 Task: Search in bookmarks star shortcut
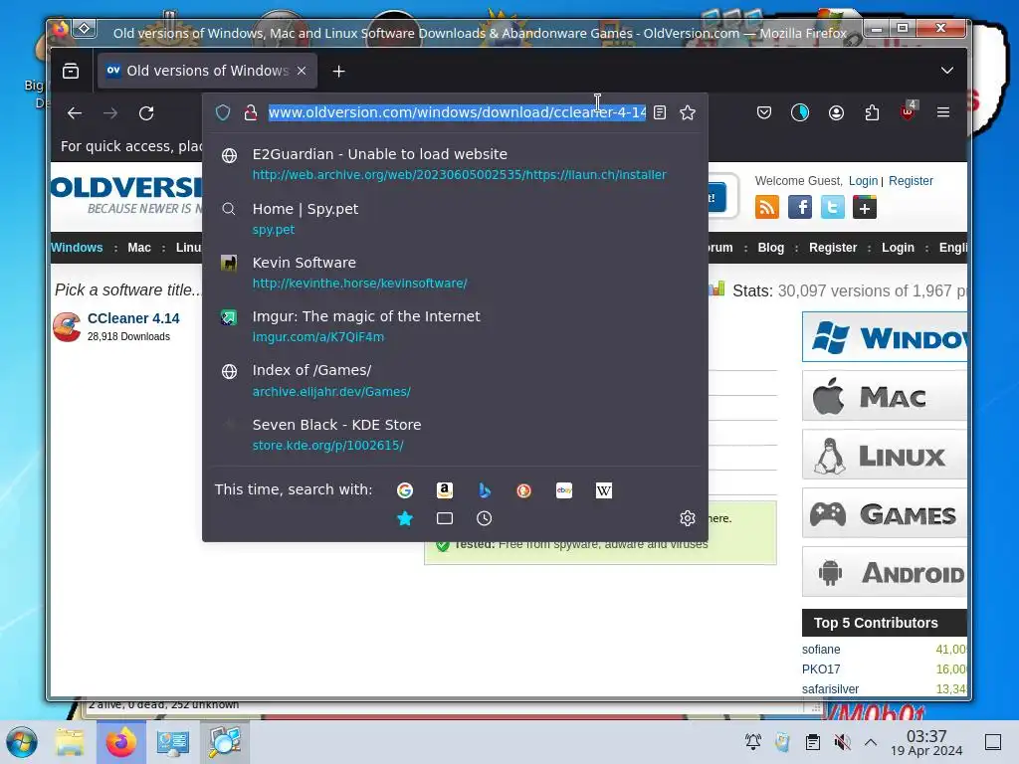click(405, 518)
